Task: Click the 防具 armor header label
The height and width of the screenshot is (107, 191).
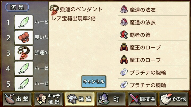Action: 17,7
